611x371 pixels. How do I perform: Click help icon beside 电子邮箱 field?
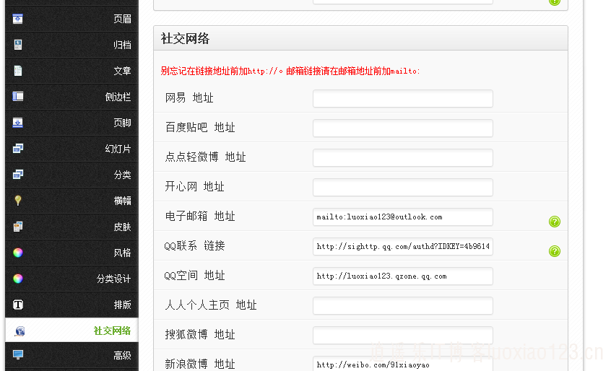554,222
